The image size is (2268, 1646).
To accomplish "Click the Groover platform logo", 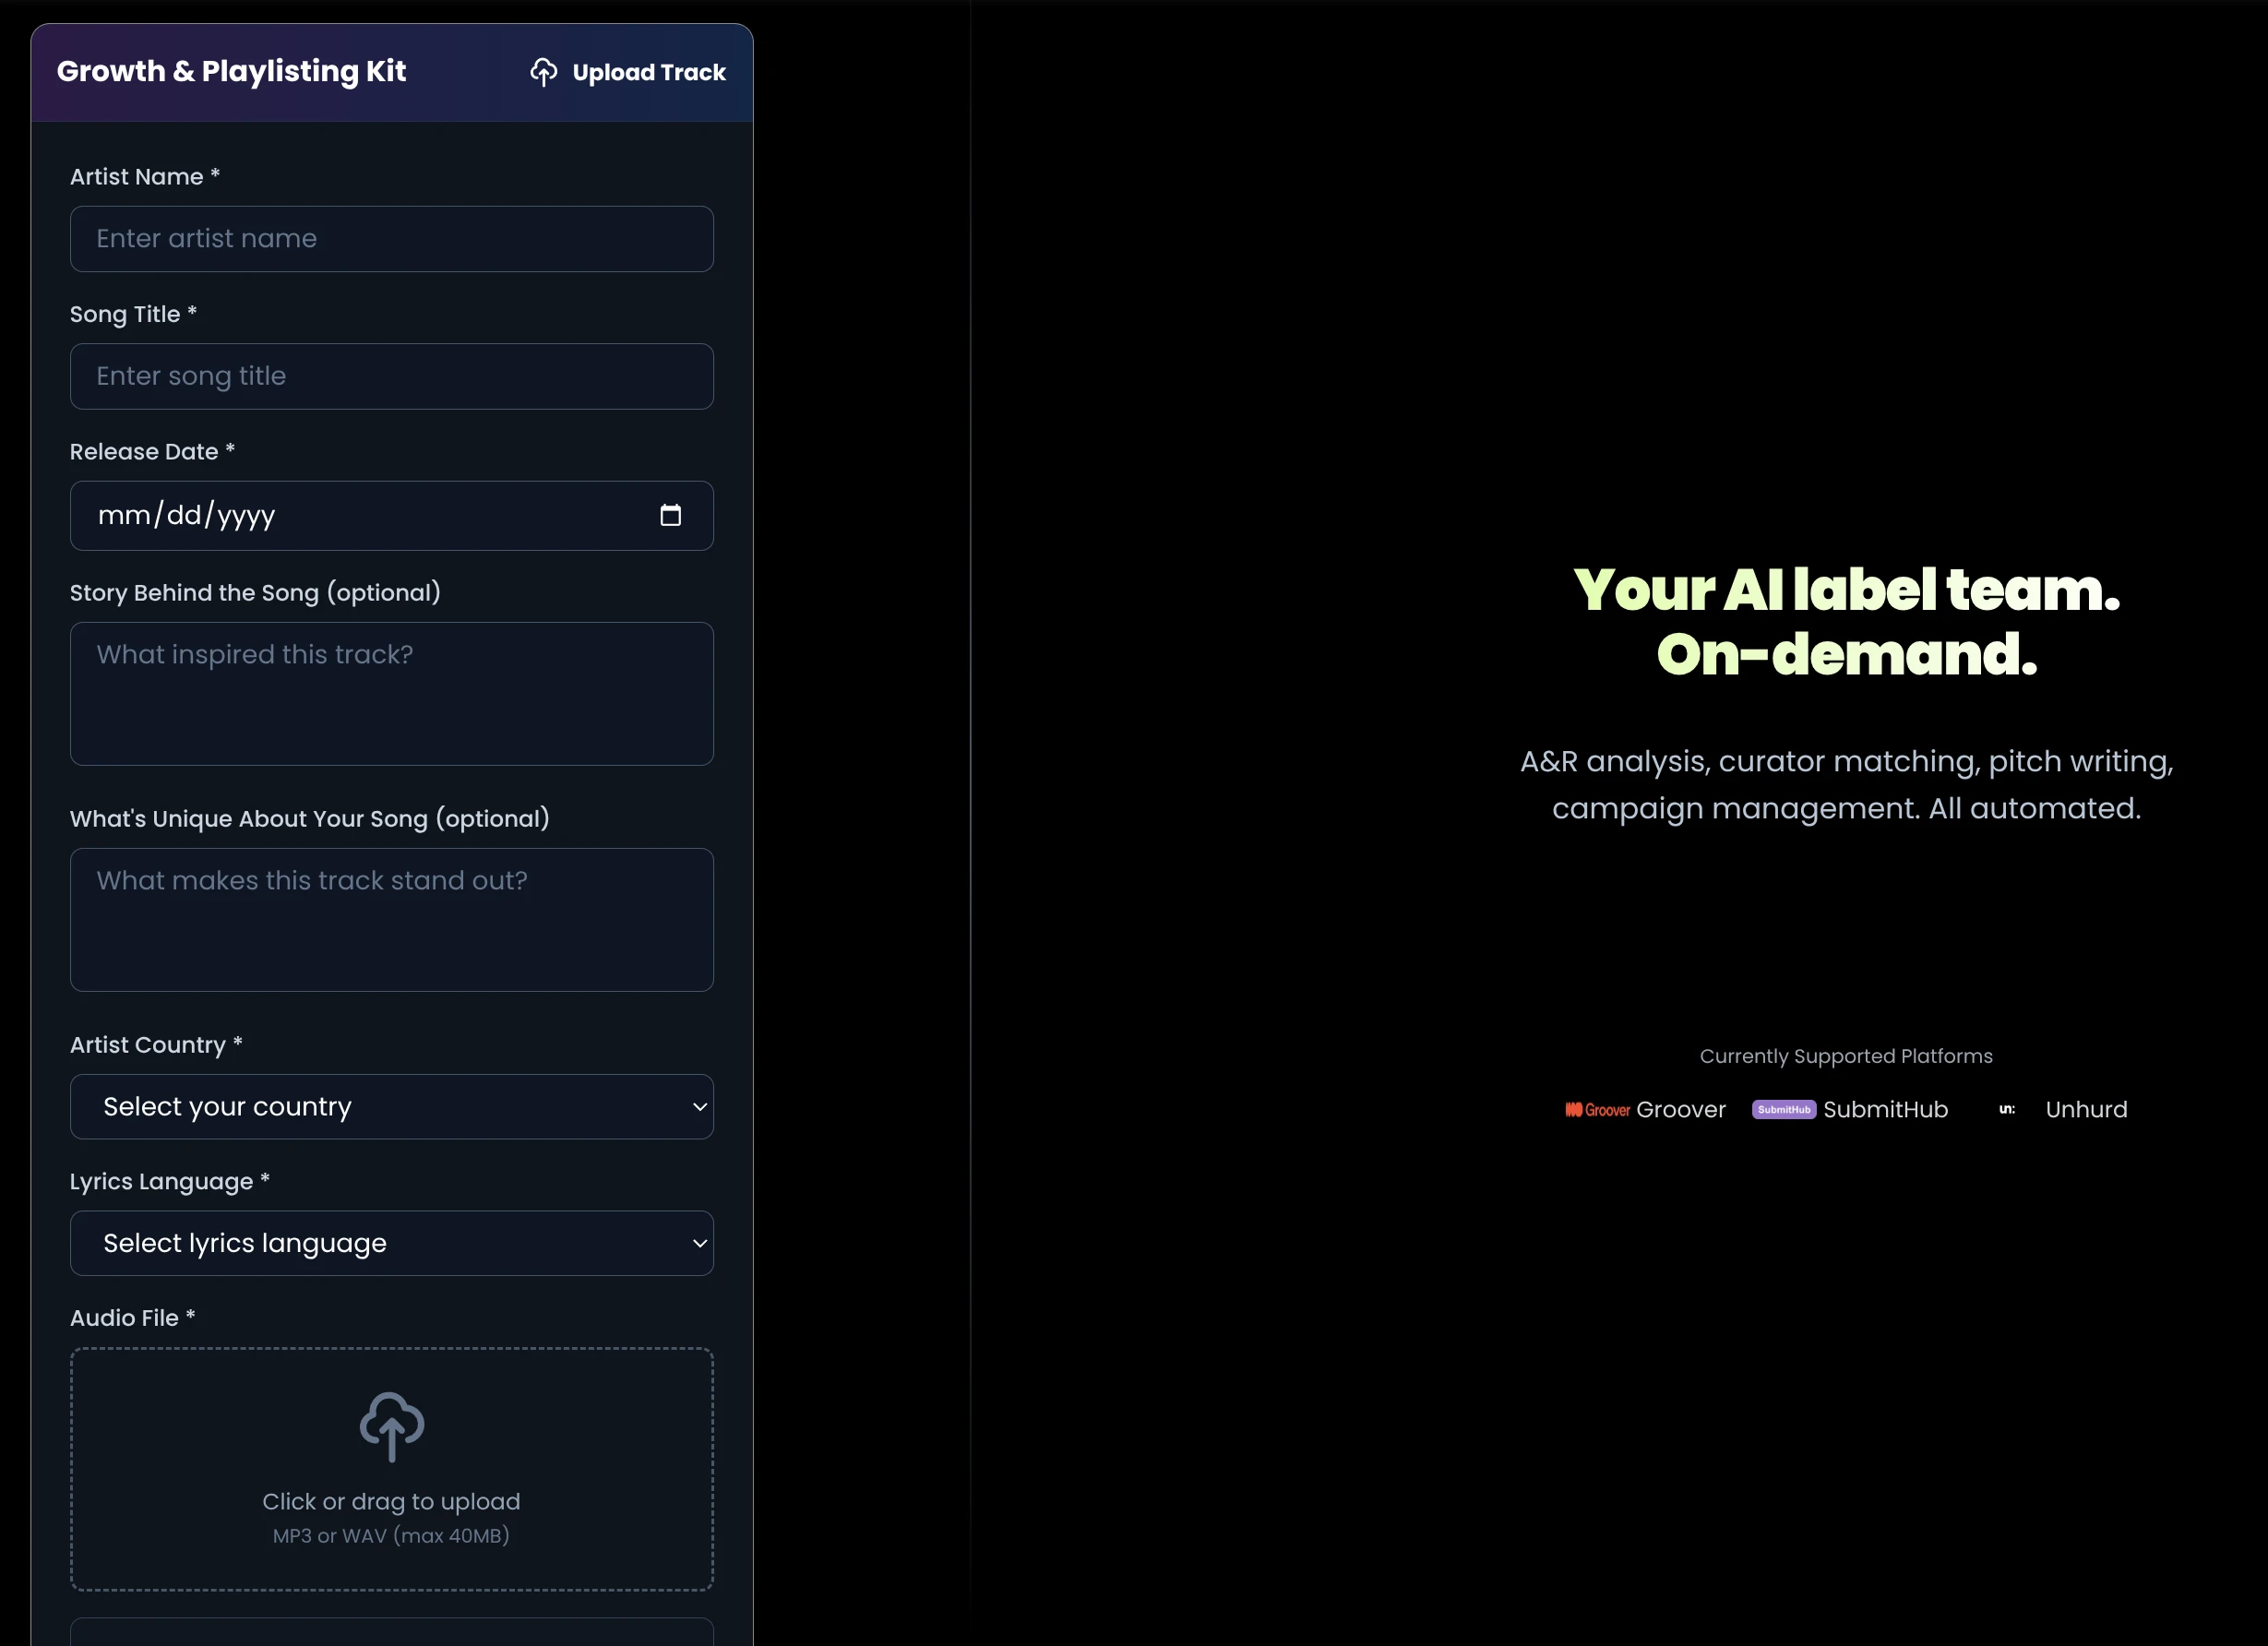I will (x=1597, y=1110).
